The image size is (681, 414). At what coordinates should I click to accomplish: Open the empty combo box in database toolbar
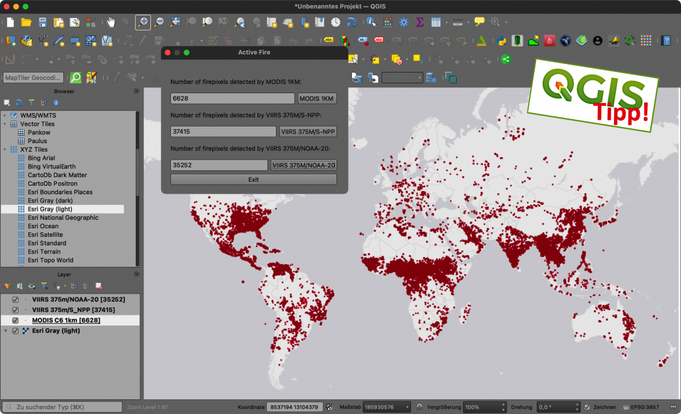tap(402, 78)
